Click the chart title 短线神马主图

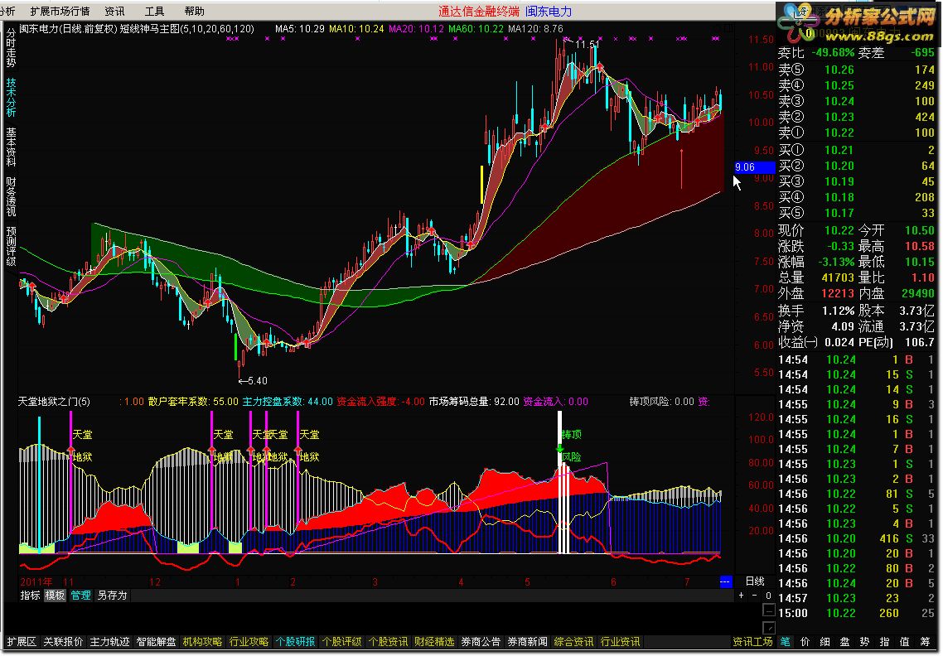150,28
